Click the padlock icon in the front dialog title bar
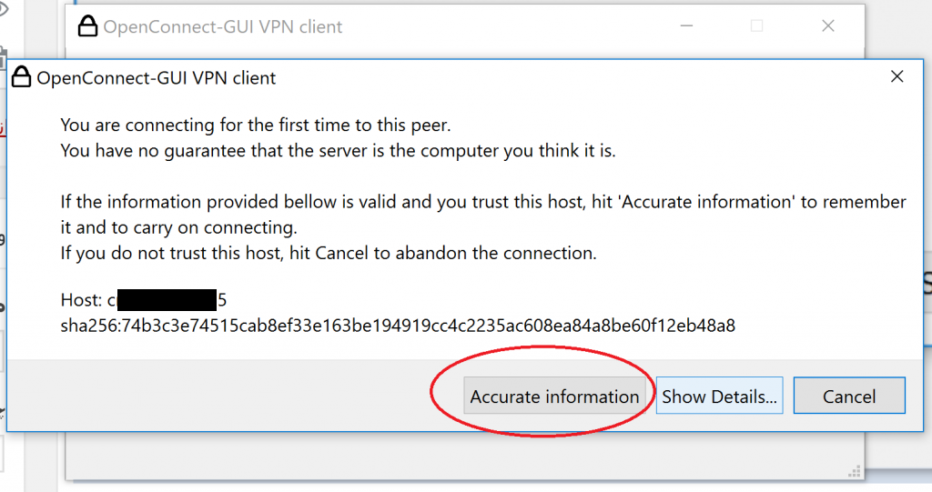Image resolution: width=932 pixels, height=492 pixels. [x=22, y=78]
